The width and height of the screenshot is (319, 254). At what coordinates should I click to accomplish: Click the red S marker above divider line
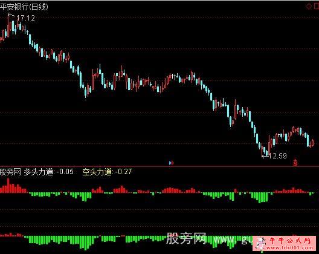(295, 163)
